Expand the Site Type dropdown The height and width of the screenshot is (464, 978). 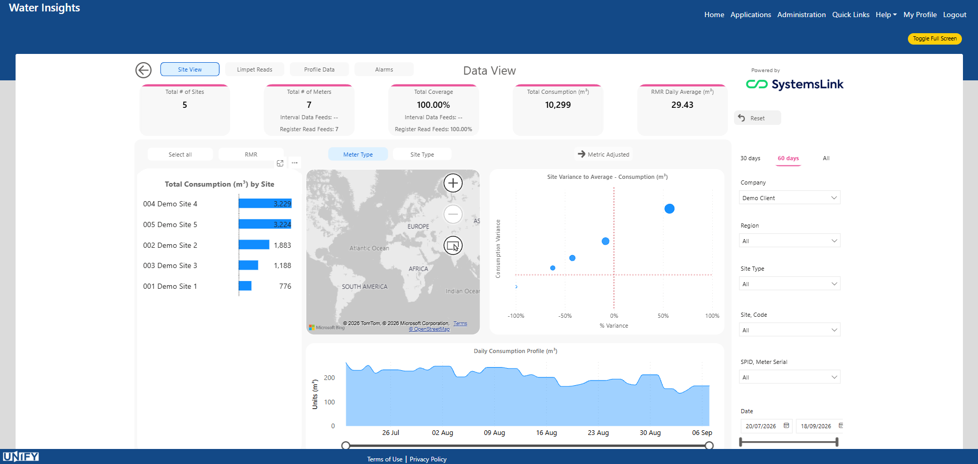(x=790, y=284)
